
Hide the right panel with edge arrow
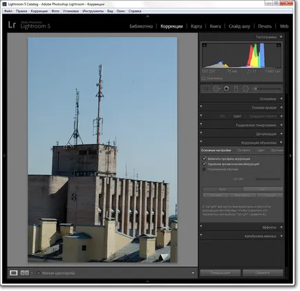click(x=290, y=156)
